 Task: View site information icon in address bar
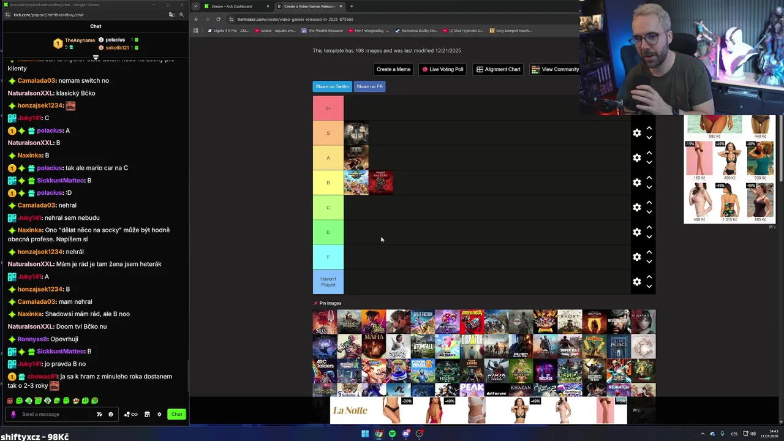[232, 19]
